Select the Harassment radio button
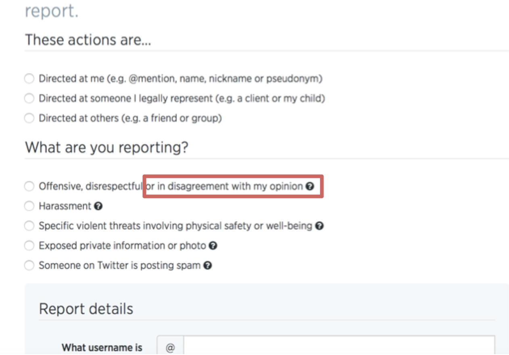The height and width of the screenshot is (355, 509). tap(29, 206)
